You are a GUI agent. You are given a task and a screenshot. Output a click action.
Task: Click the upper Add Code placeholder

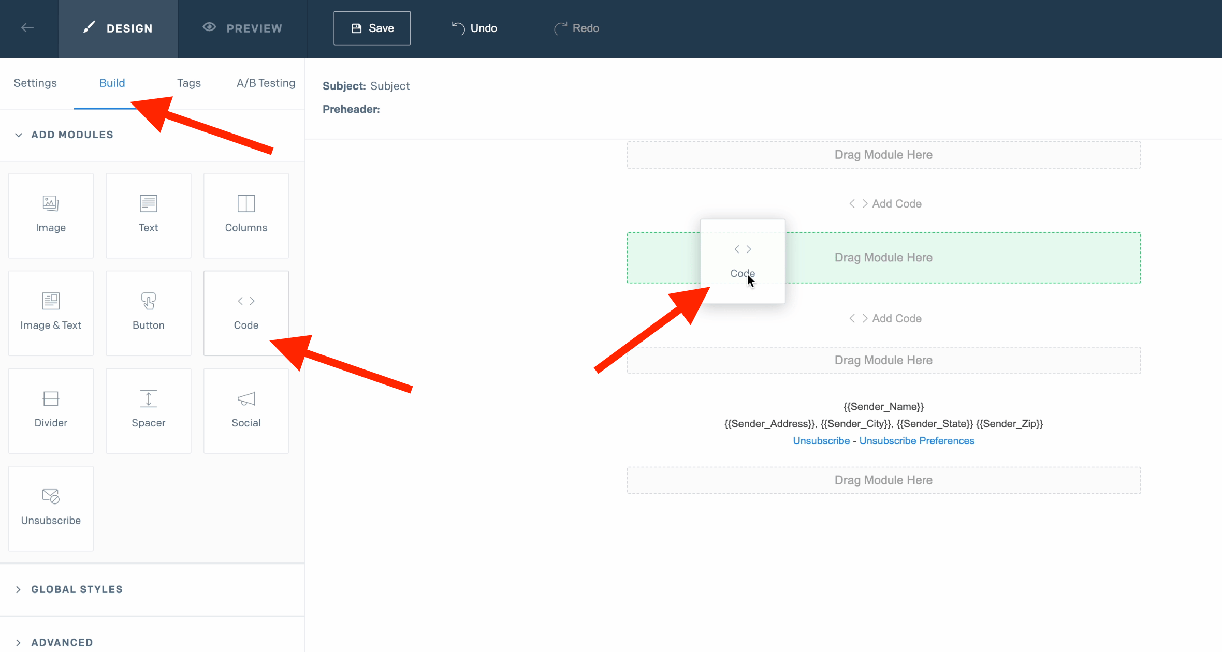[x=884, y=204]
